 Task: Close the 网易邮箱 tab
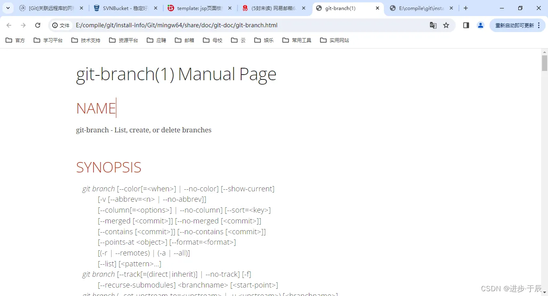click(x=304, y=8)
